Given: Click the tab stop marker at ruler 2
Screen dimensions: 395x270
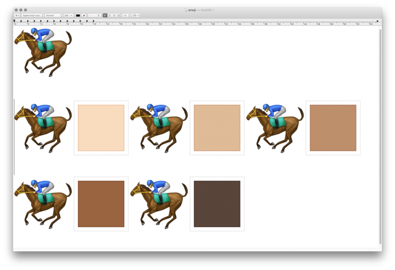Looking at the screenshot, I should (28, 21).
